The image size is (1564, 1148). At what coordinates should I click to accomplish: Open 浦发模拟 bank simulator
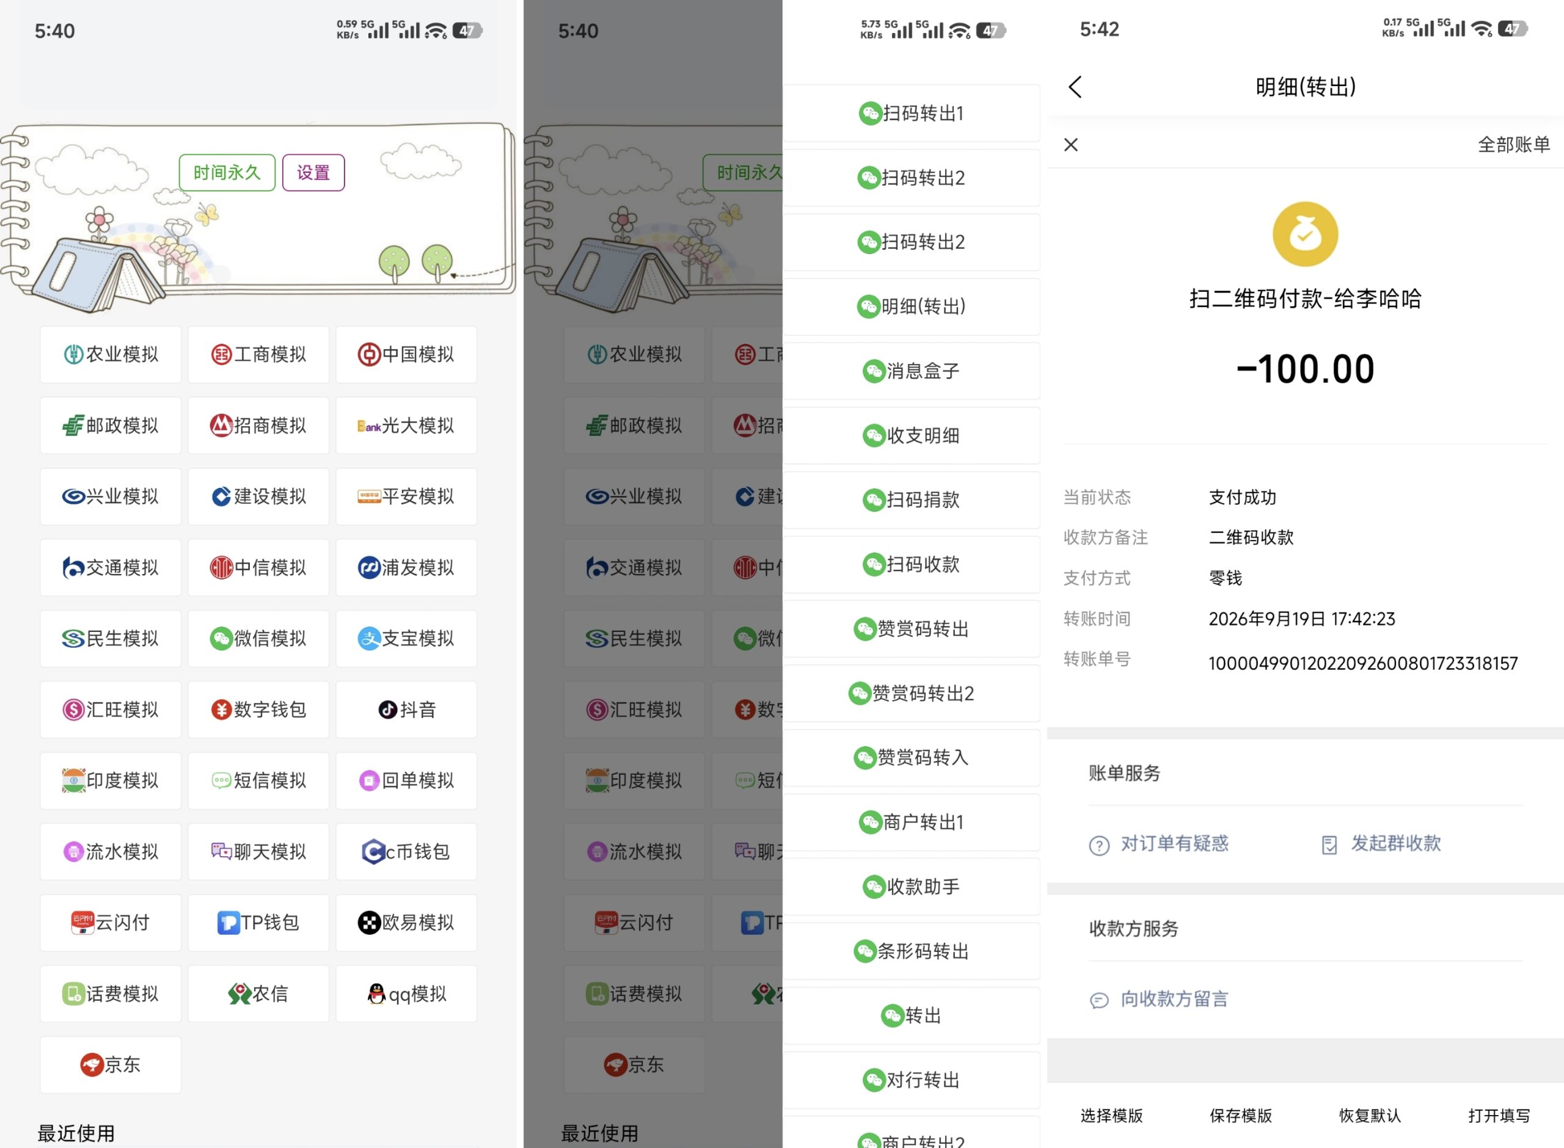[x=407, y=568]
